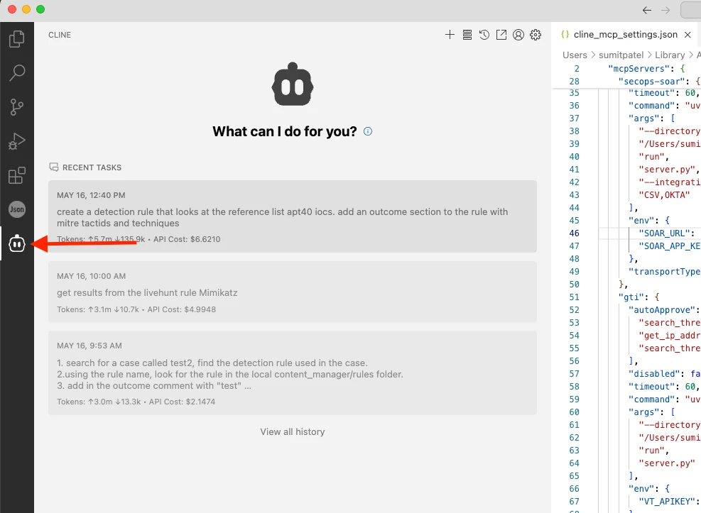Open the Source Control view
The width and height of the screenshot is (701, 513).
(17, 107)
